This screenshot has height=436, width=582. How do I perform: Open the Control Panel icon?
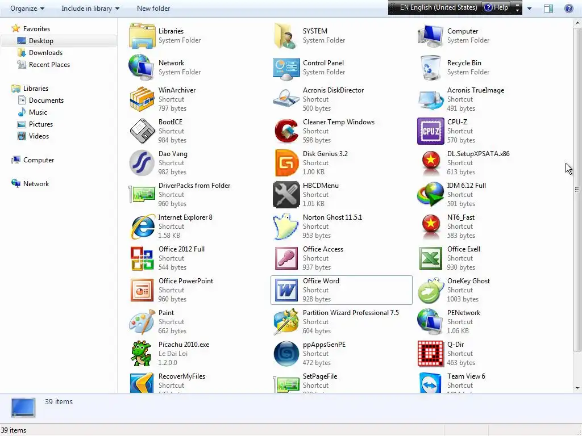[286, 68]
